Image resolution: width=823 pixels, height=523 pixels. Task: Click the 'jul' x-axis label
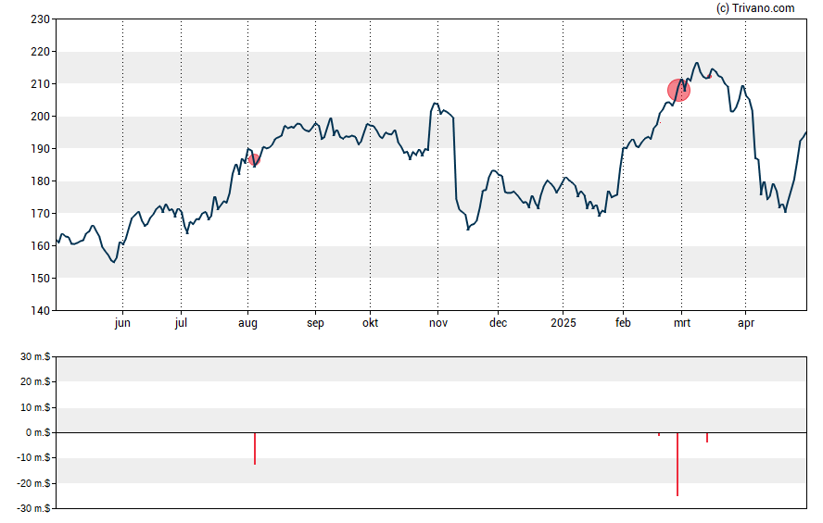(x=181, y=323)
